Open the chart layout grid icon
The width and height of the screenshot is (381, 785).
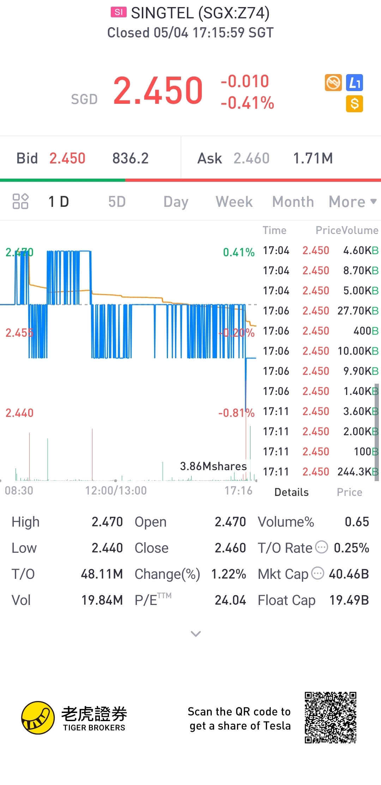[20, 201]
